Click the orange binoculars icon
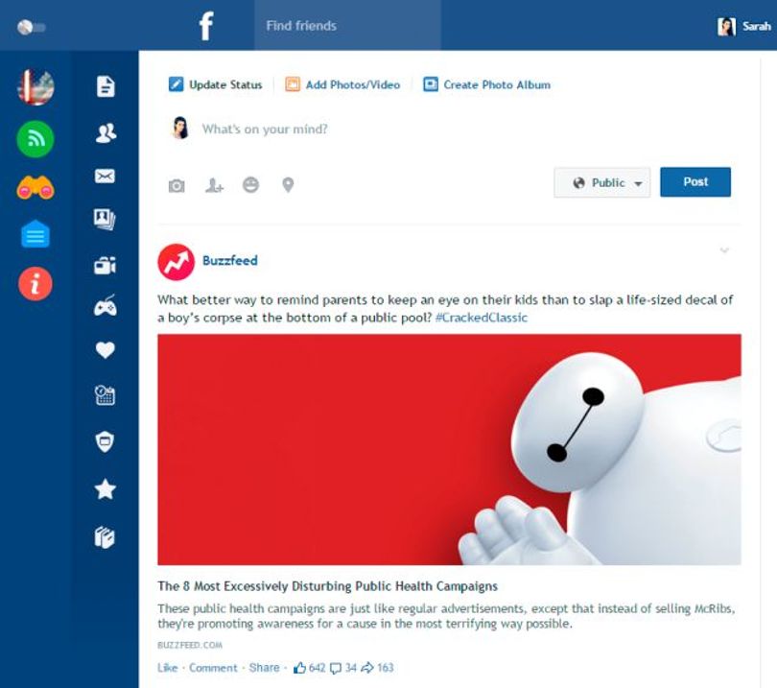 [x=35, y=188]
